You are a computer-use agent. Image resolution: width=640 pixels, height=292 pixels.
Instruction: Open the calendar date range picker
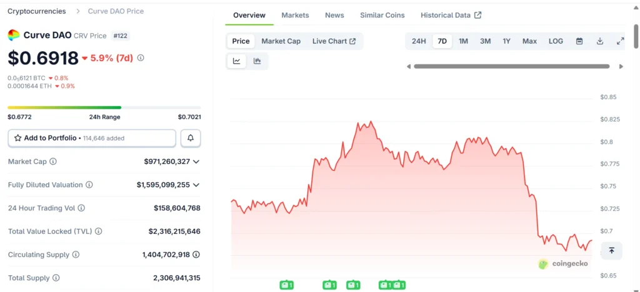pyautogui.click(x=579, y=41)
